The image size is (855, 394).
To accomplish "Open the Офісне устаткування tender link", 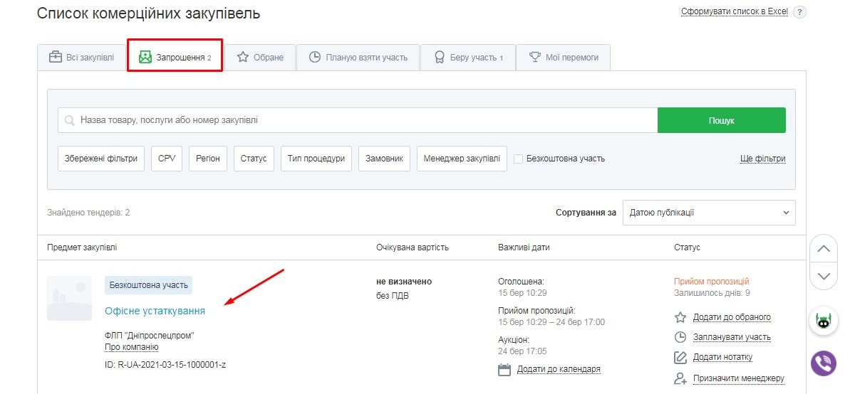I will pos(155,311).
